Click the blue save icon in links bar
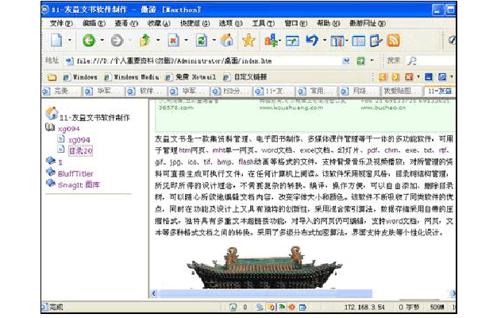This screenshot has height=318, width=497. [429, 77]
